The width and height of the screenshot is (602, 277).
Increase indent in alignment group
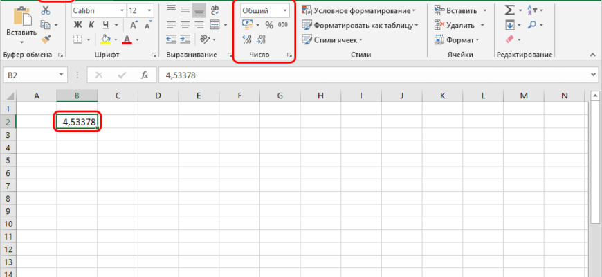point(185,39)
